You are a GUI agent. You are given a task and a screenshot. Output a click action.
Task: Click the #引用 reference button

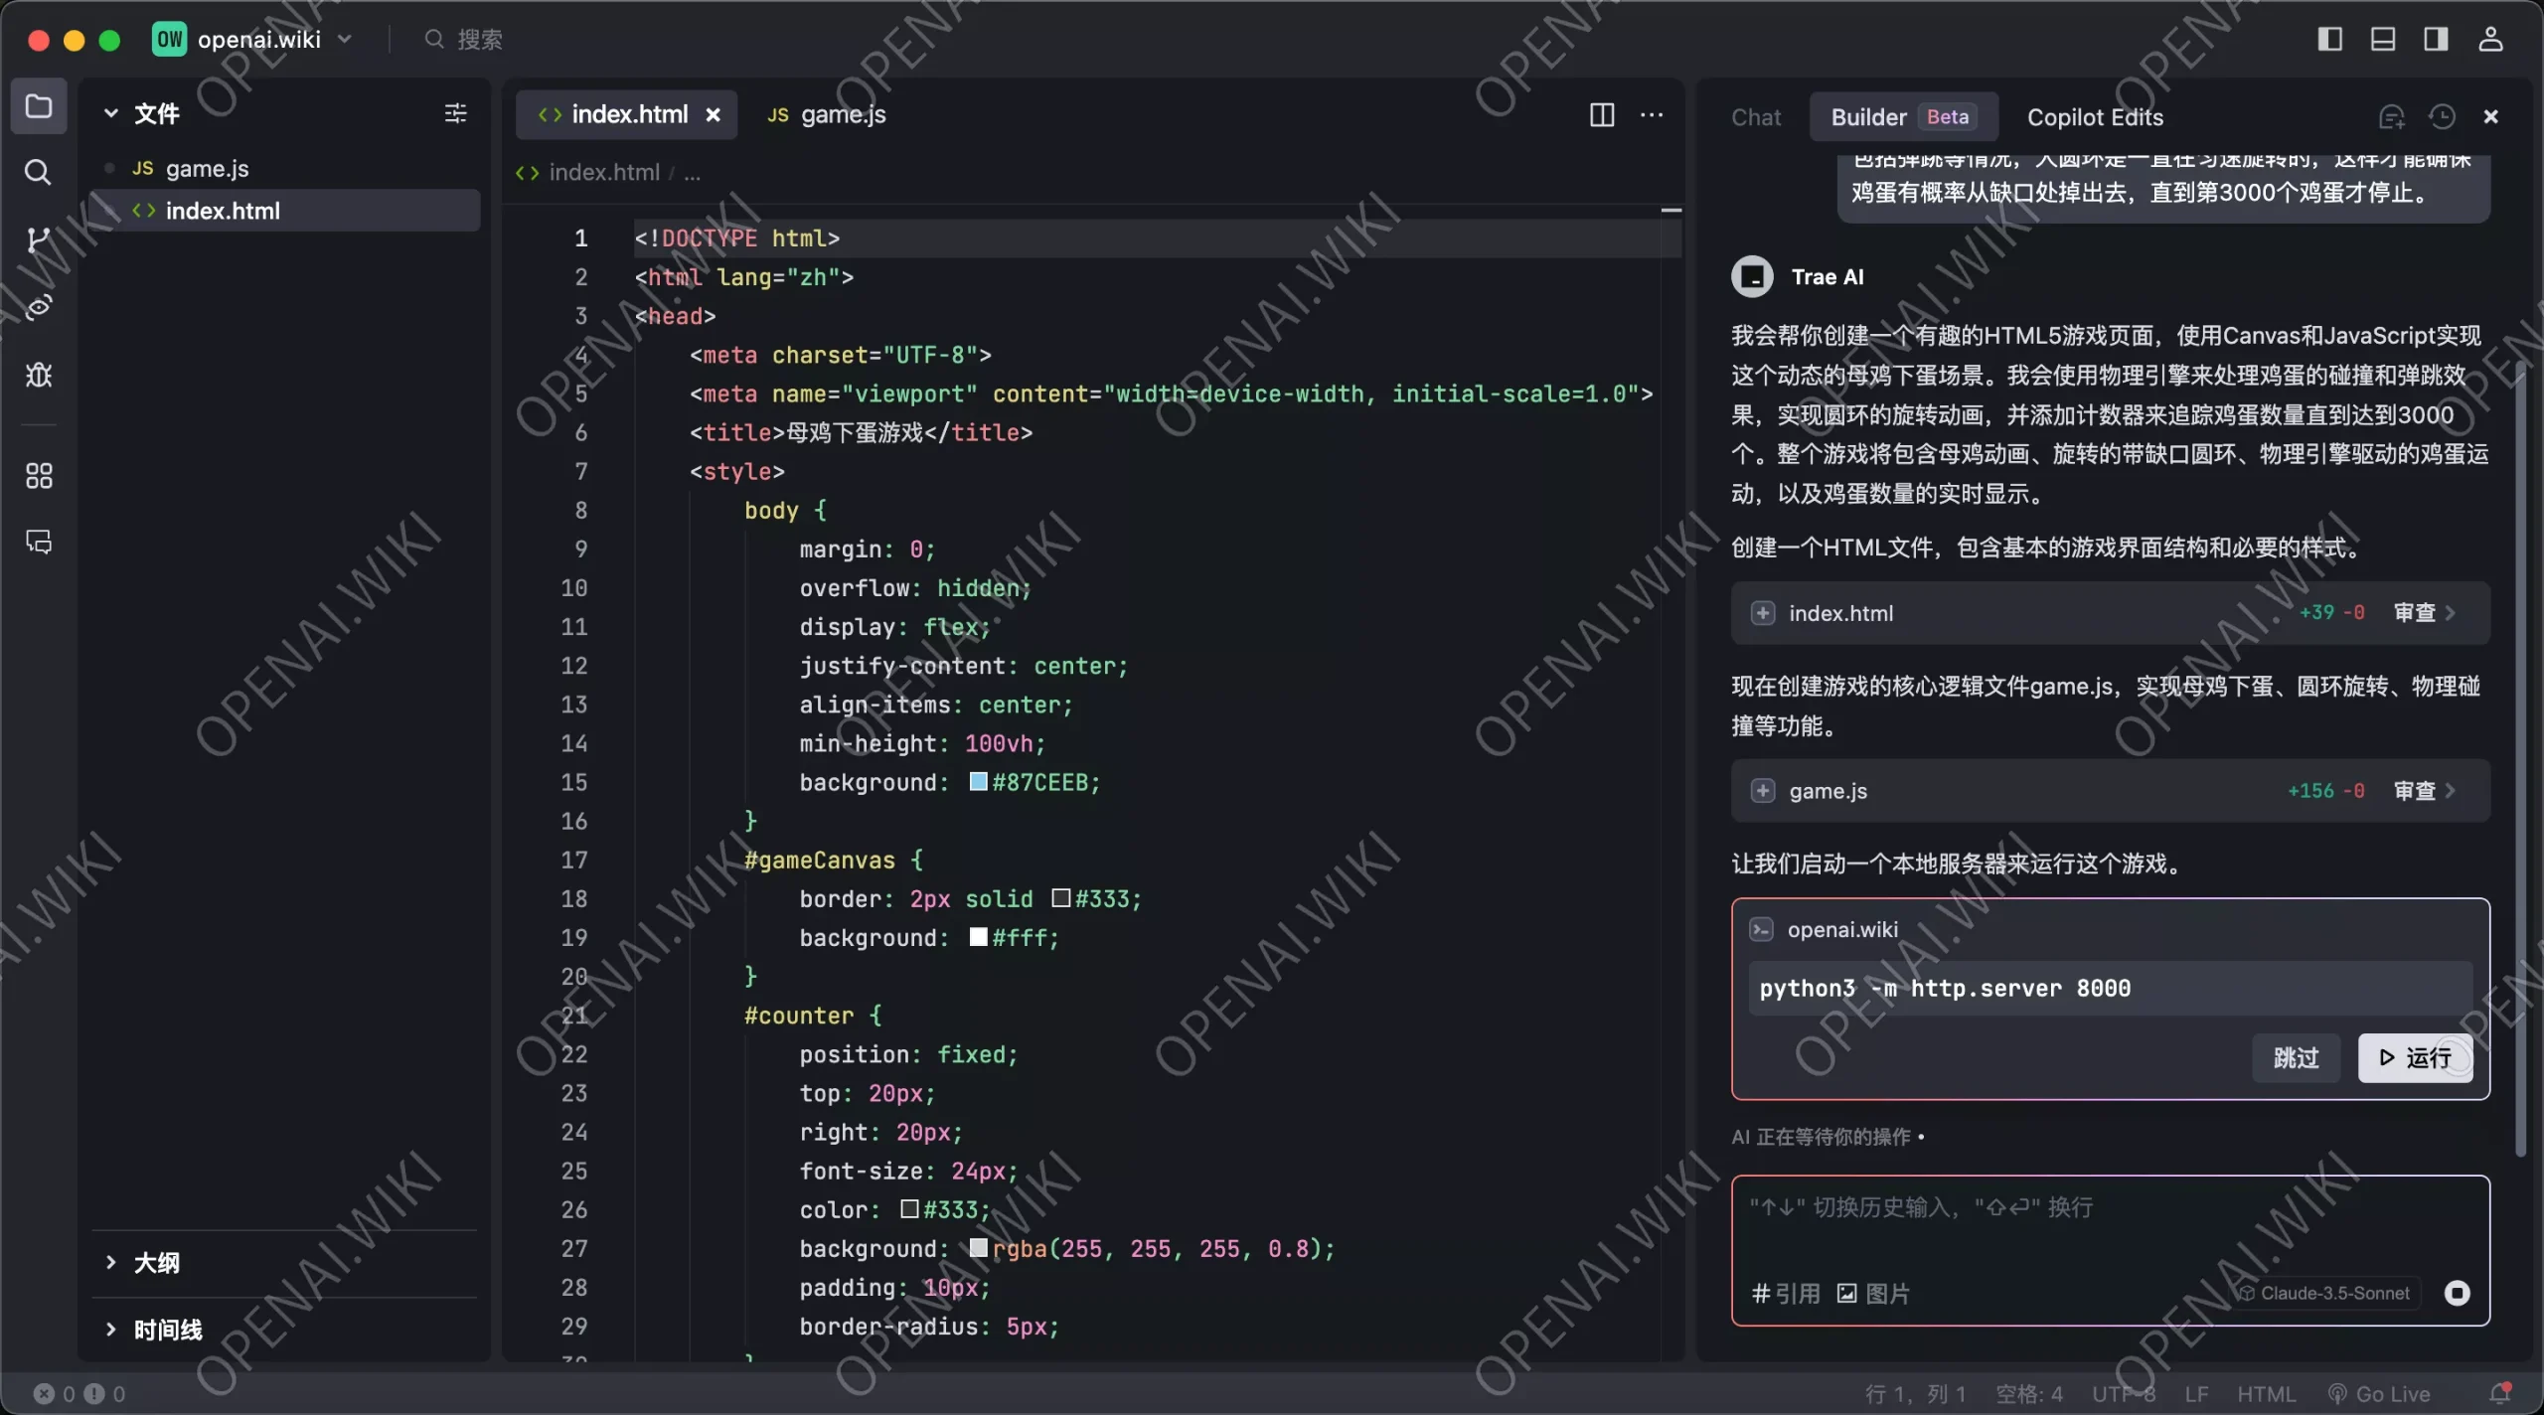1786,1294
